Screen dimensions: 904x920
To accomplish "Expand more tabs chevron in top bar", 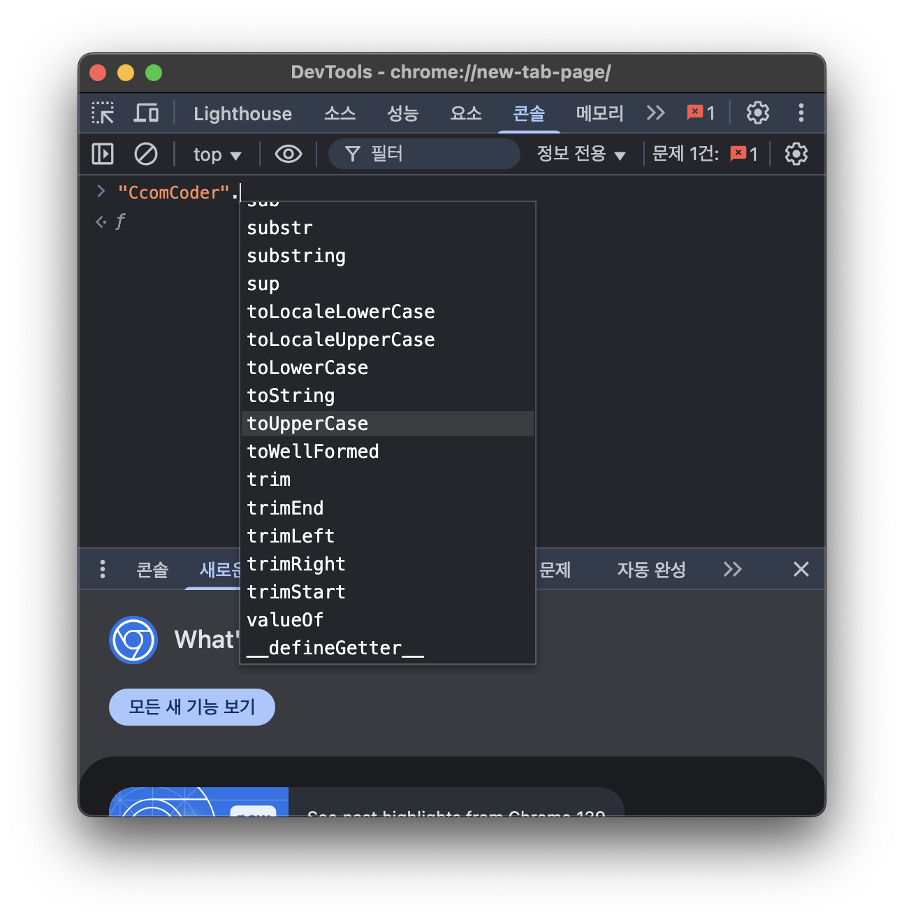I will pyautogui.click(x=655, y=113).
